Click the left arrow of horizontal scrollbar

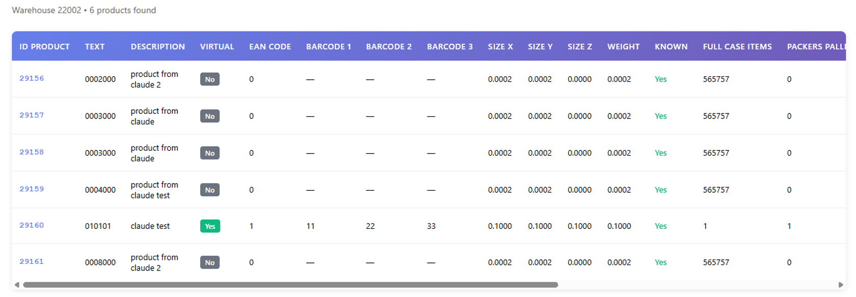pos(17,285)
